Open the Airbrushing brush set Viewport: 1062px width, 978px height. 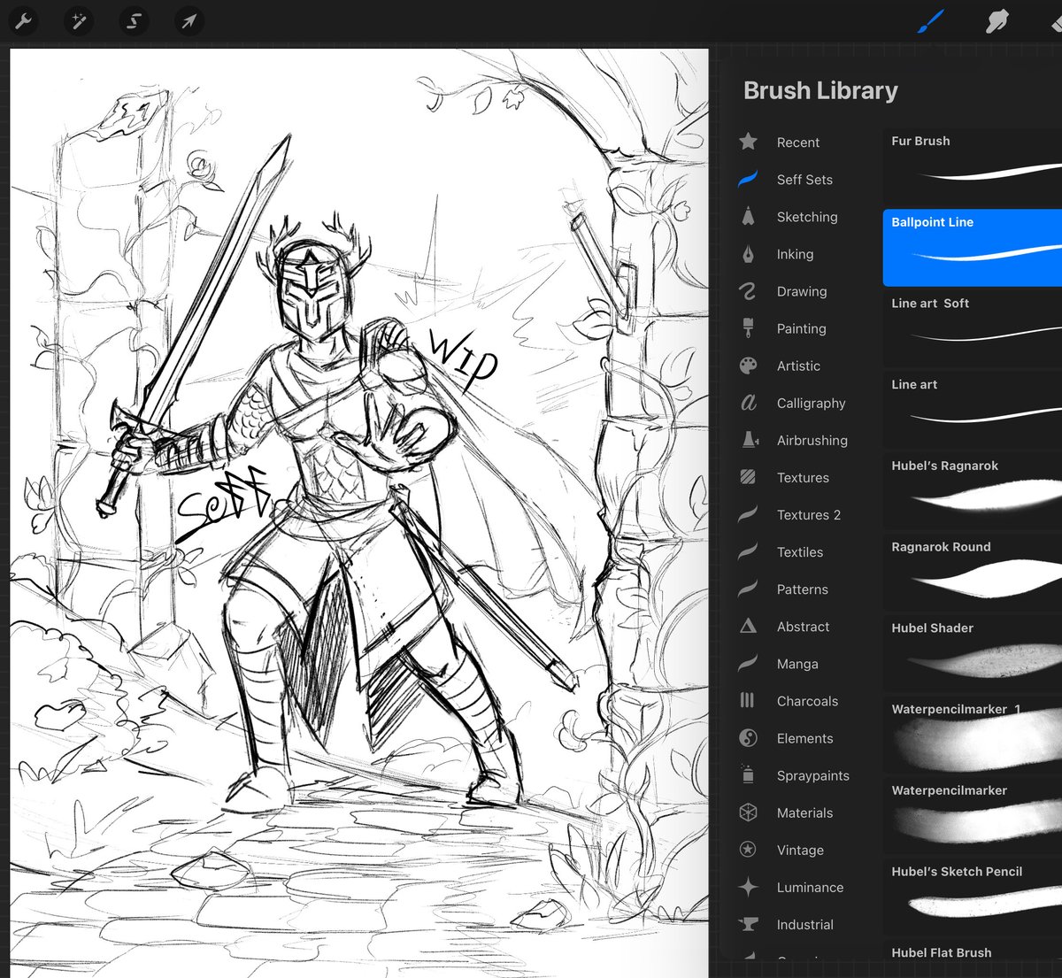[x=812, y=440]
